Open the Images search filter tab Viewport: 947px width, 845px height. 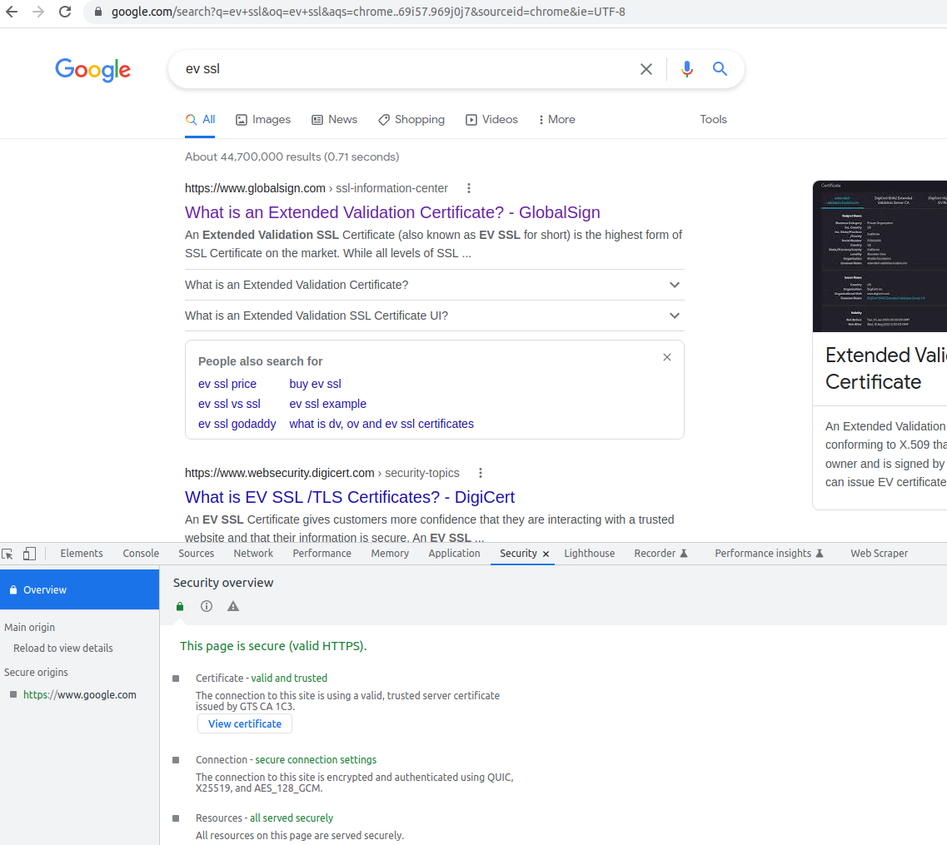262,119
